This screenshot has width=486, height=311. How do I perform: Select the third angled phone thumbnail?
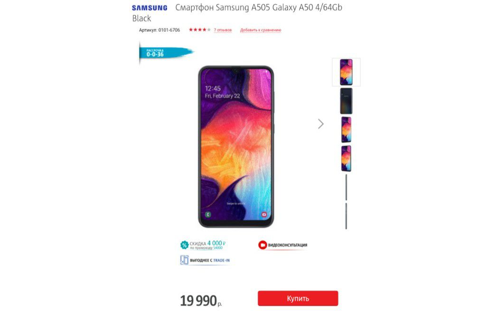346,130
